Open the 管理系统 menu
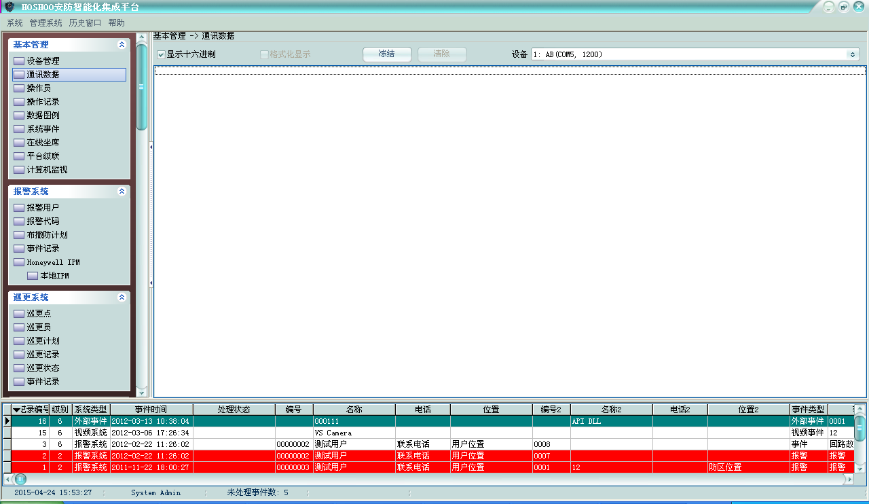The image size is (869, 504). [x=45, y=23]
